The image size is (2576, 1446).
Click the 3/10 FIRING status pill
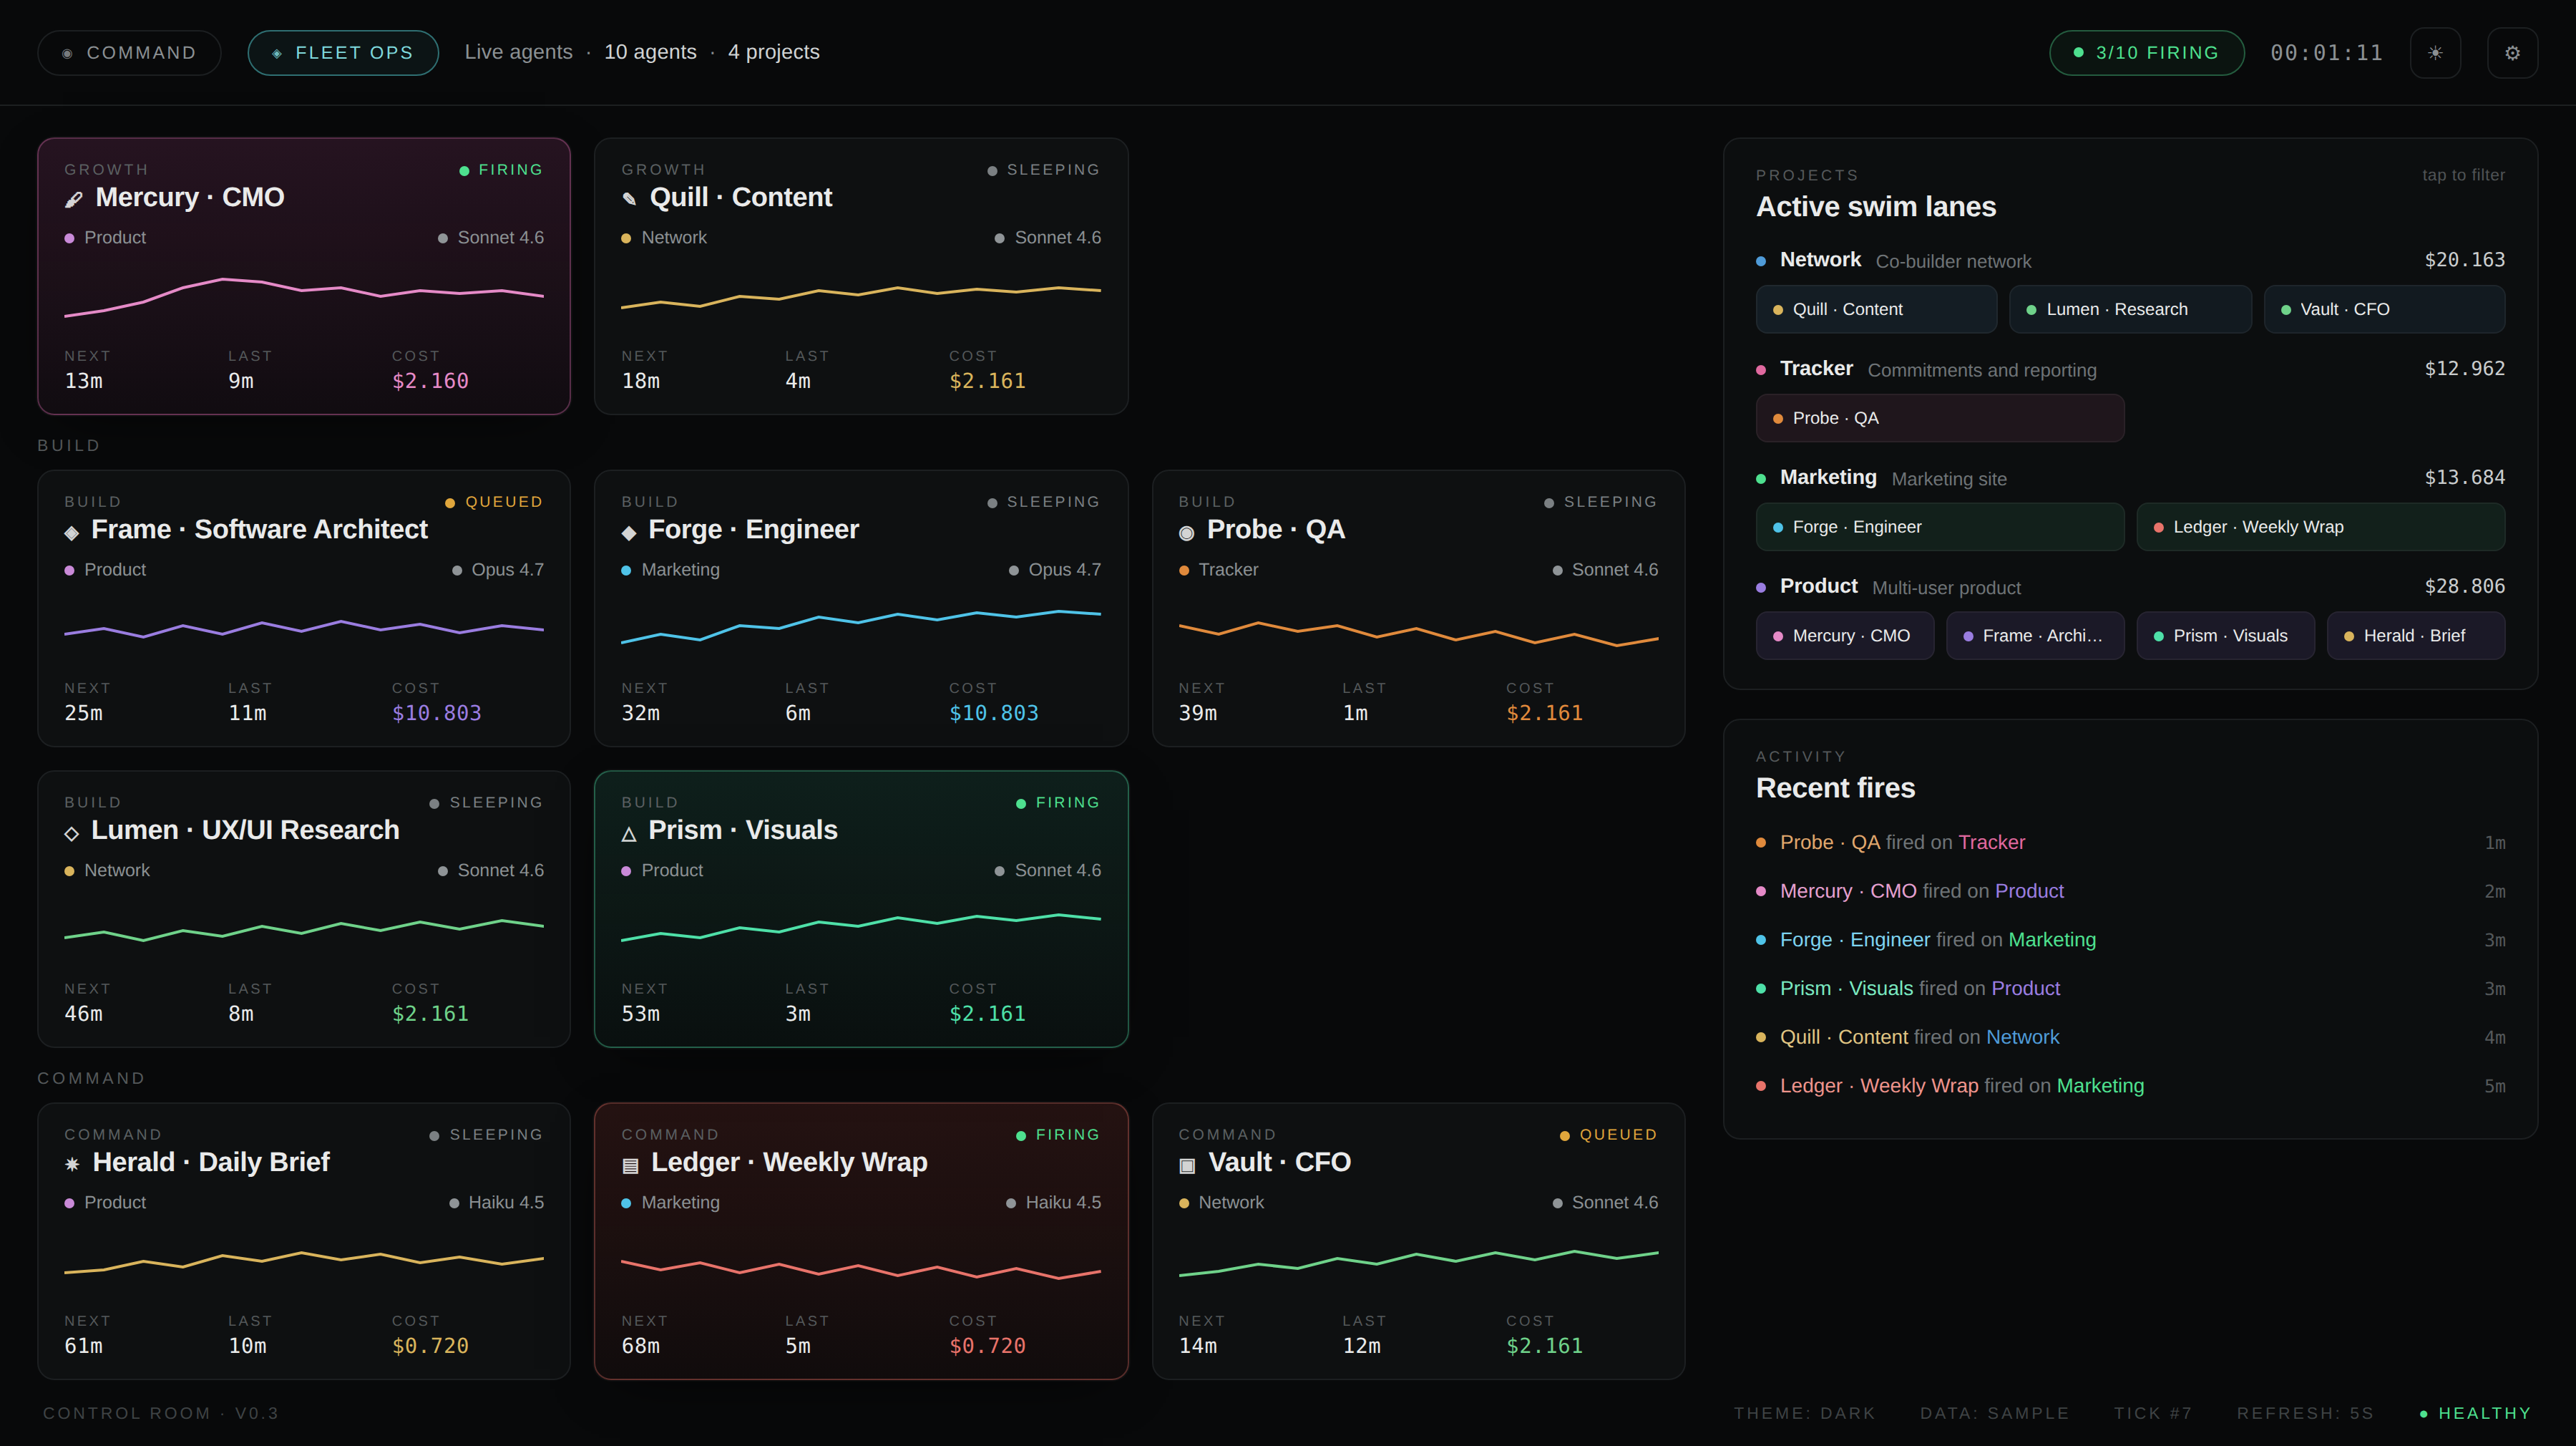click(2146, 53)
